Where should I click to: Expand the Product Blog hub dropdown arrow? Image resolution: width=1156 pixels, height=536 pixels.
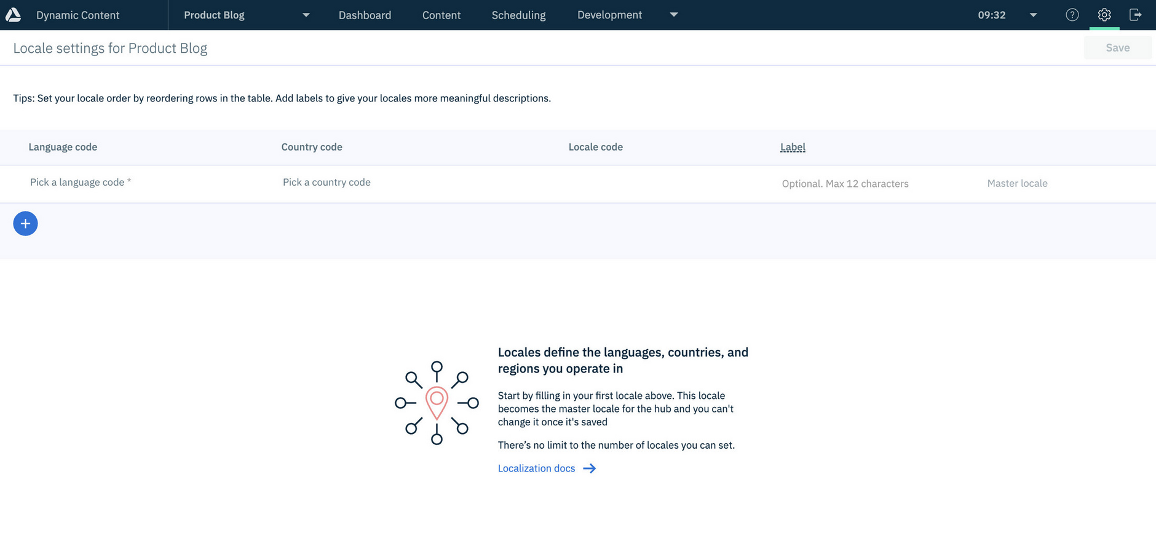tap(306, 15)
